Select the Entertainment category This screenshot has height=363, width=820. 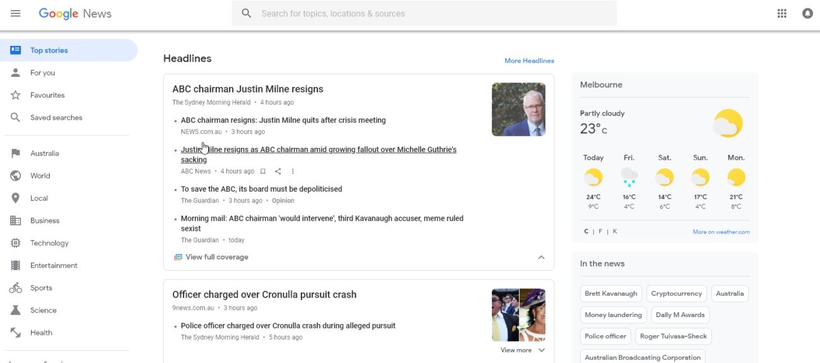click(x=54, y=265)
